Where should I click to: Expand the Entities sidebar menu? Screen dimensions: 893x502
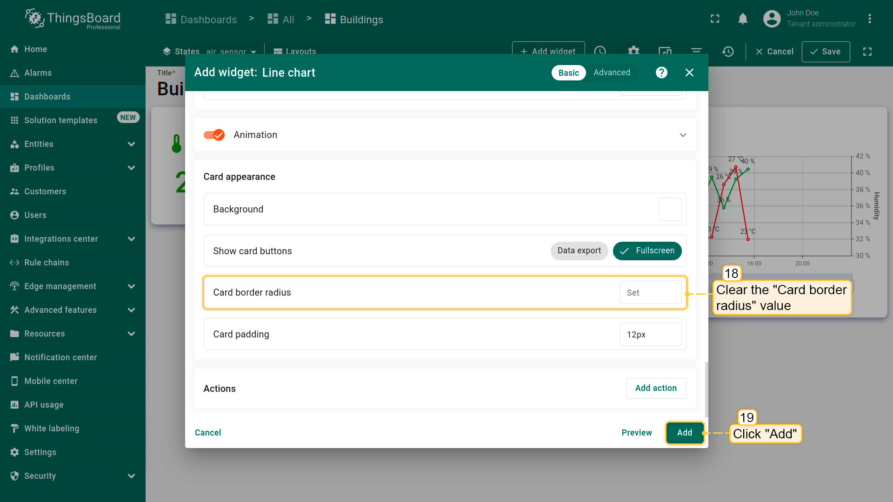coord(131,144)
